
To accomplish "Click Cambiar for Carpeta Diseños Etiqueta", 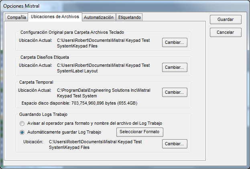I will [x=175, y=67].
